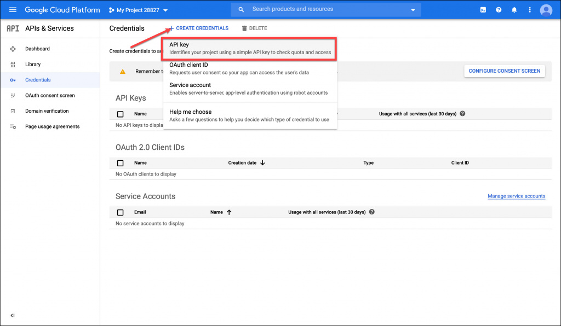The image size is (561, 326).
Task: Open the hamburger navigation menu
Action: [13, 10]
